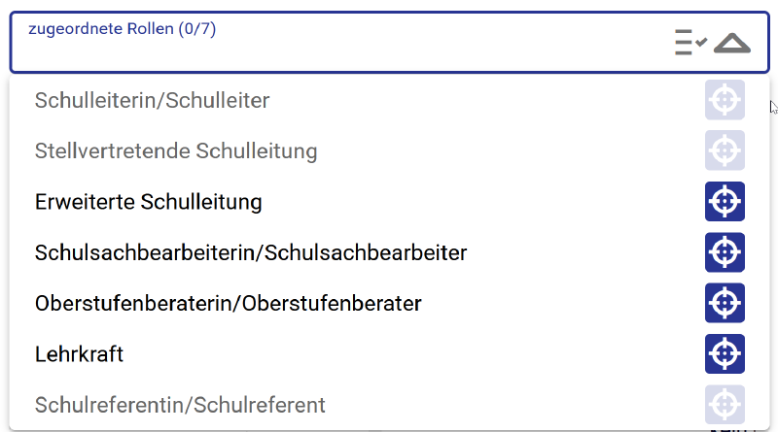The image size is (778, 432).
Task: Click target icon for Stellvertretende Schulleitung
Action: click(725, 150)
